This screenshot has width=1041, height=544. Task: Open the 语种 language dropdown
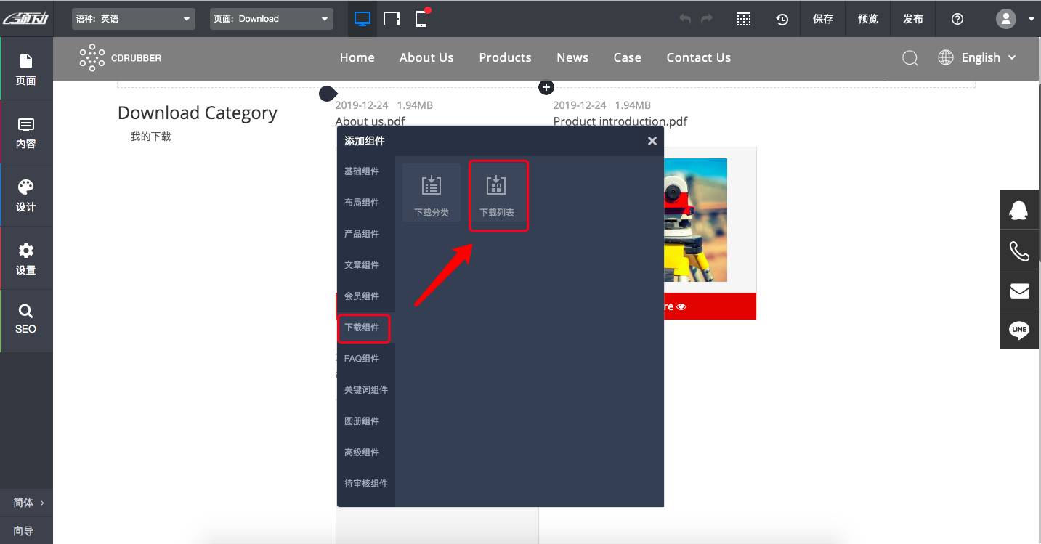[134, 19]
